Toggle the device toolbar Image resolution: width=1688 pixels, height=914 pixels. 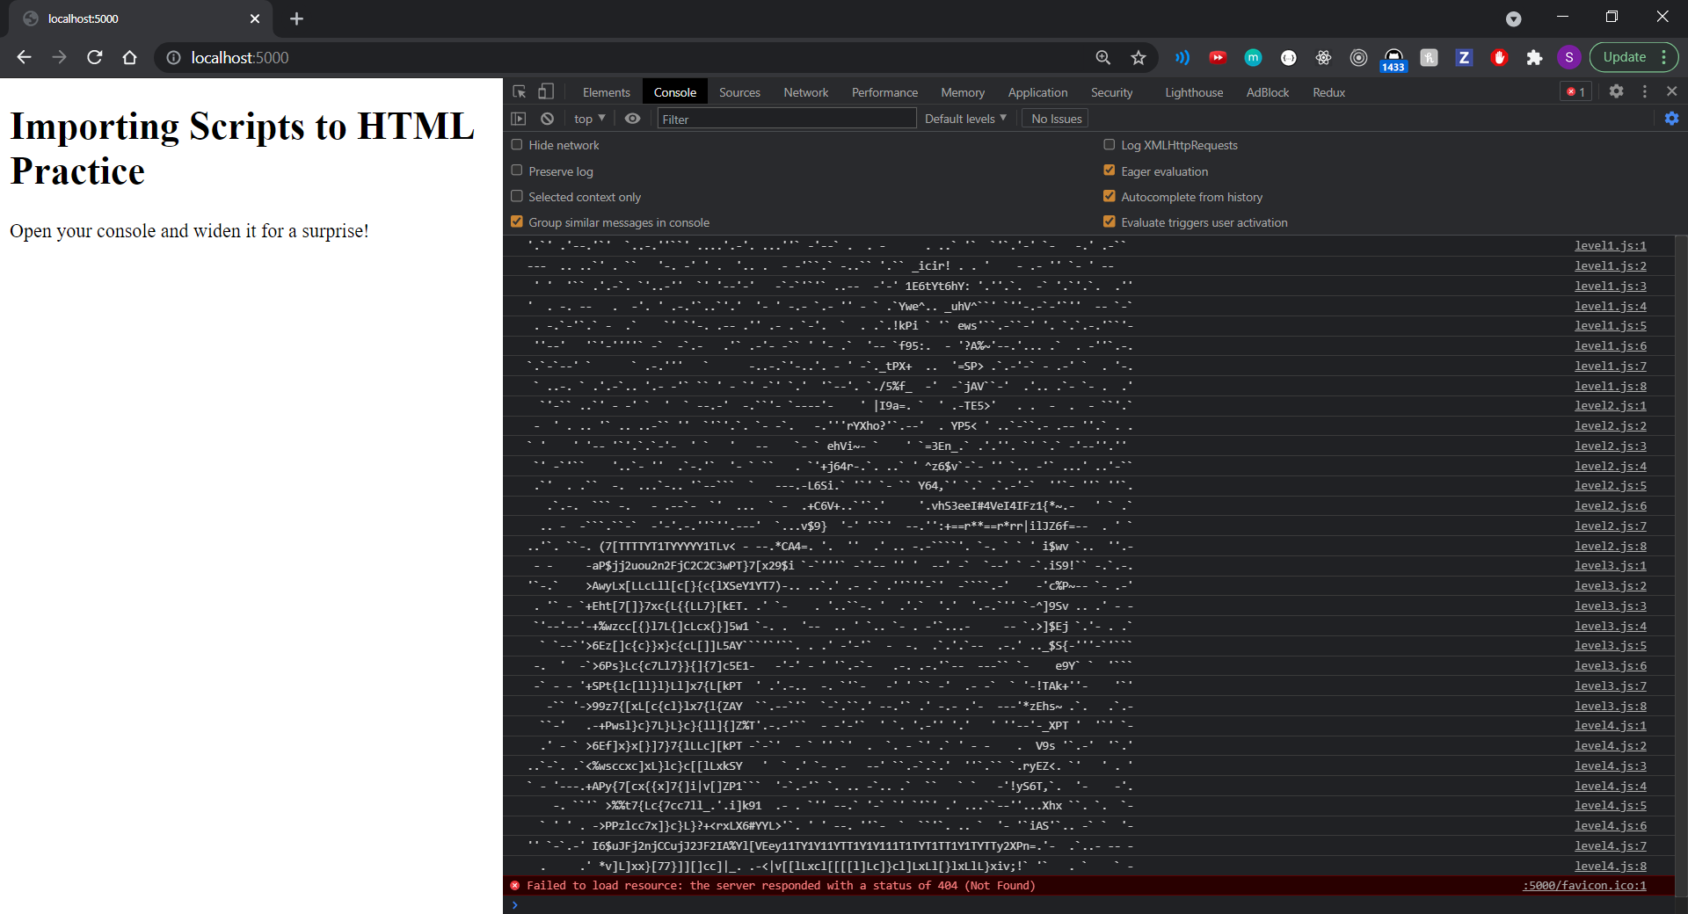tap(546, 91)
